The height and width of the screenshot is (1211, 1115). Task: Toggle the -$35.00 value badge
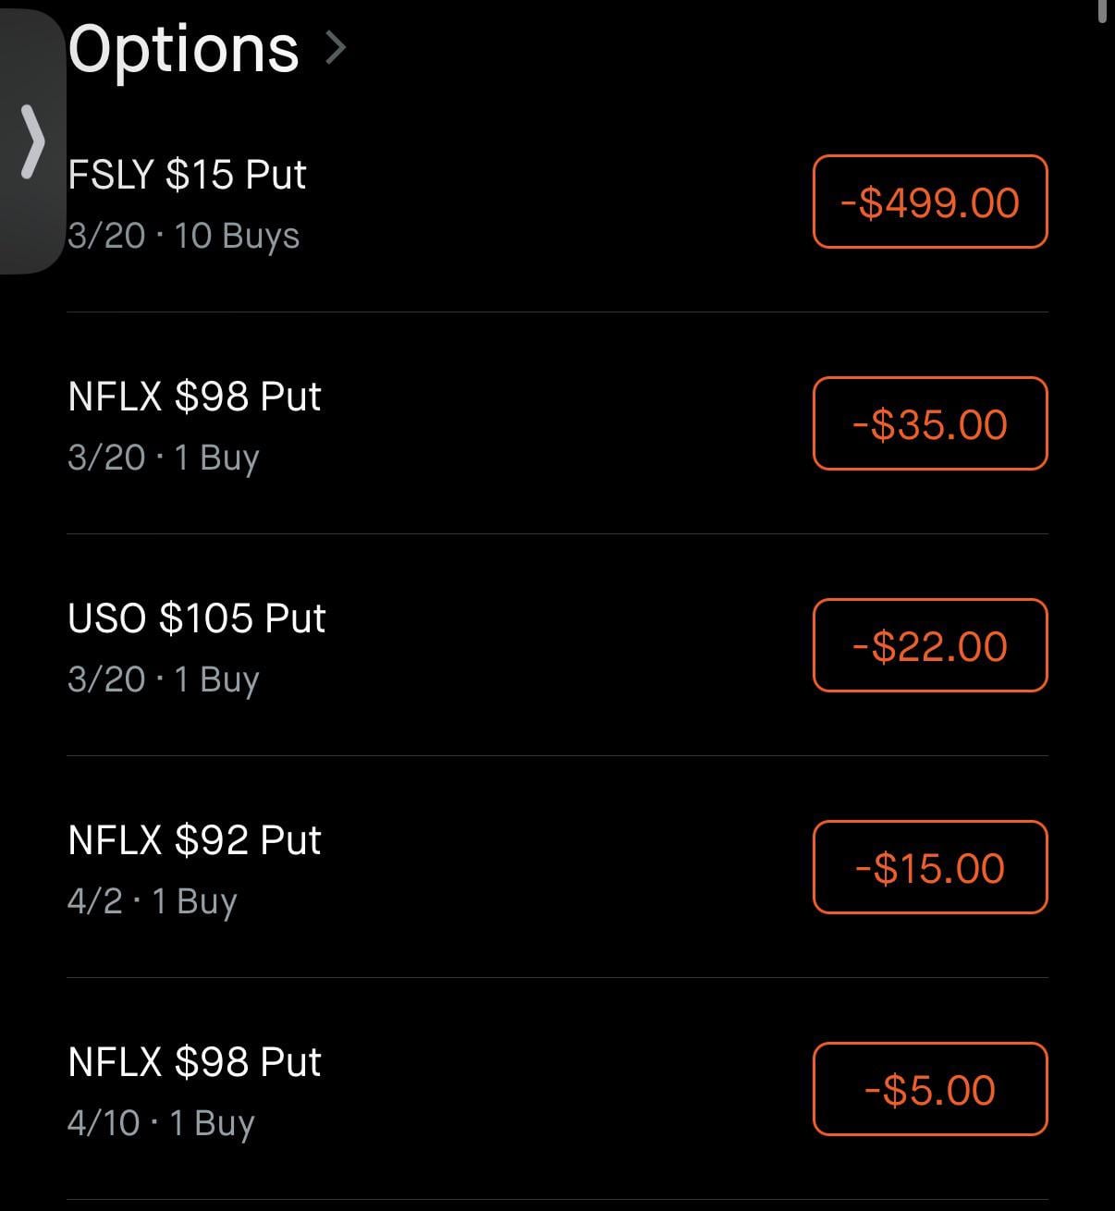click(x=929, y=424)
